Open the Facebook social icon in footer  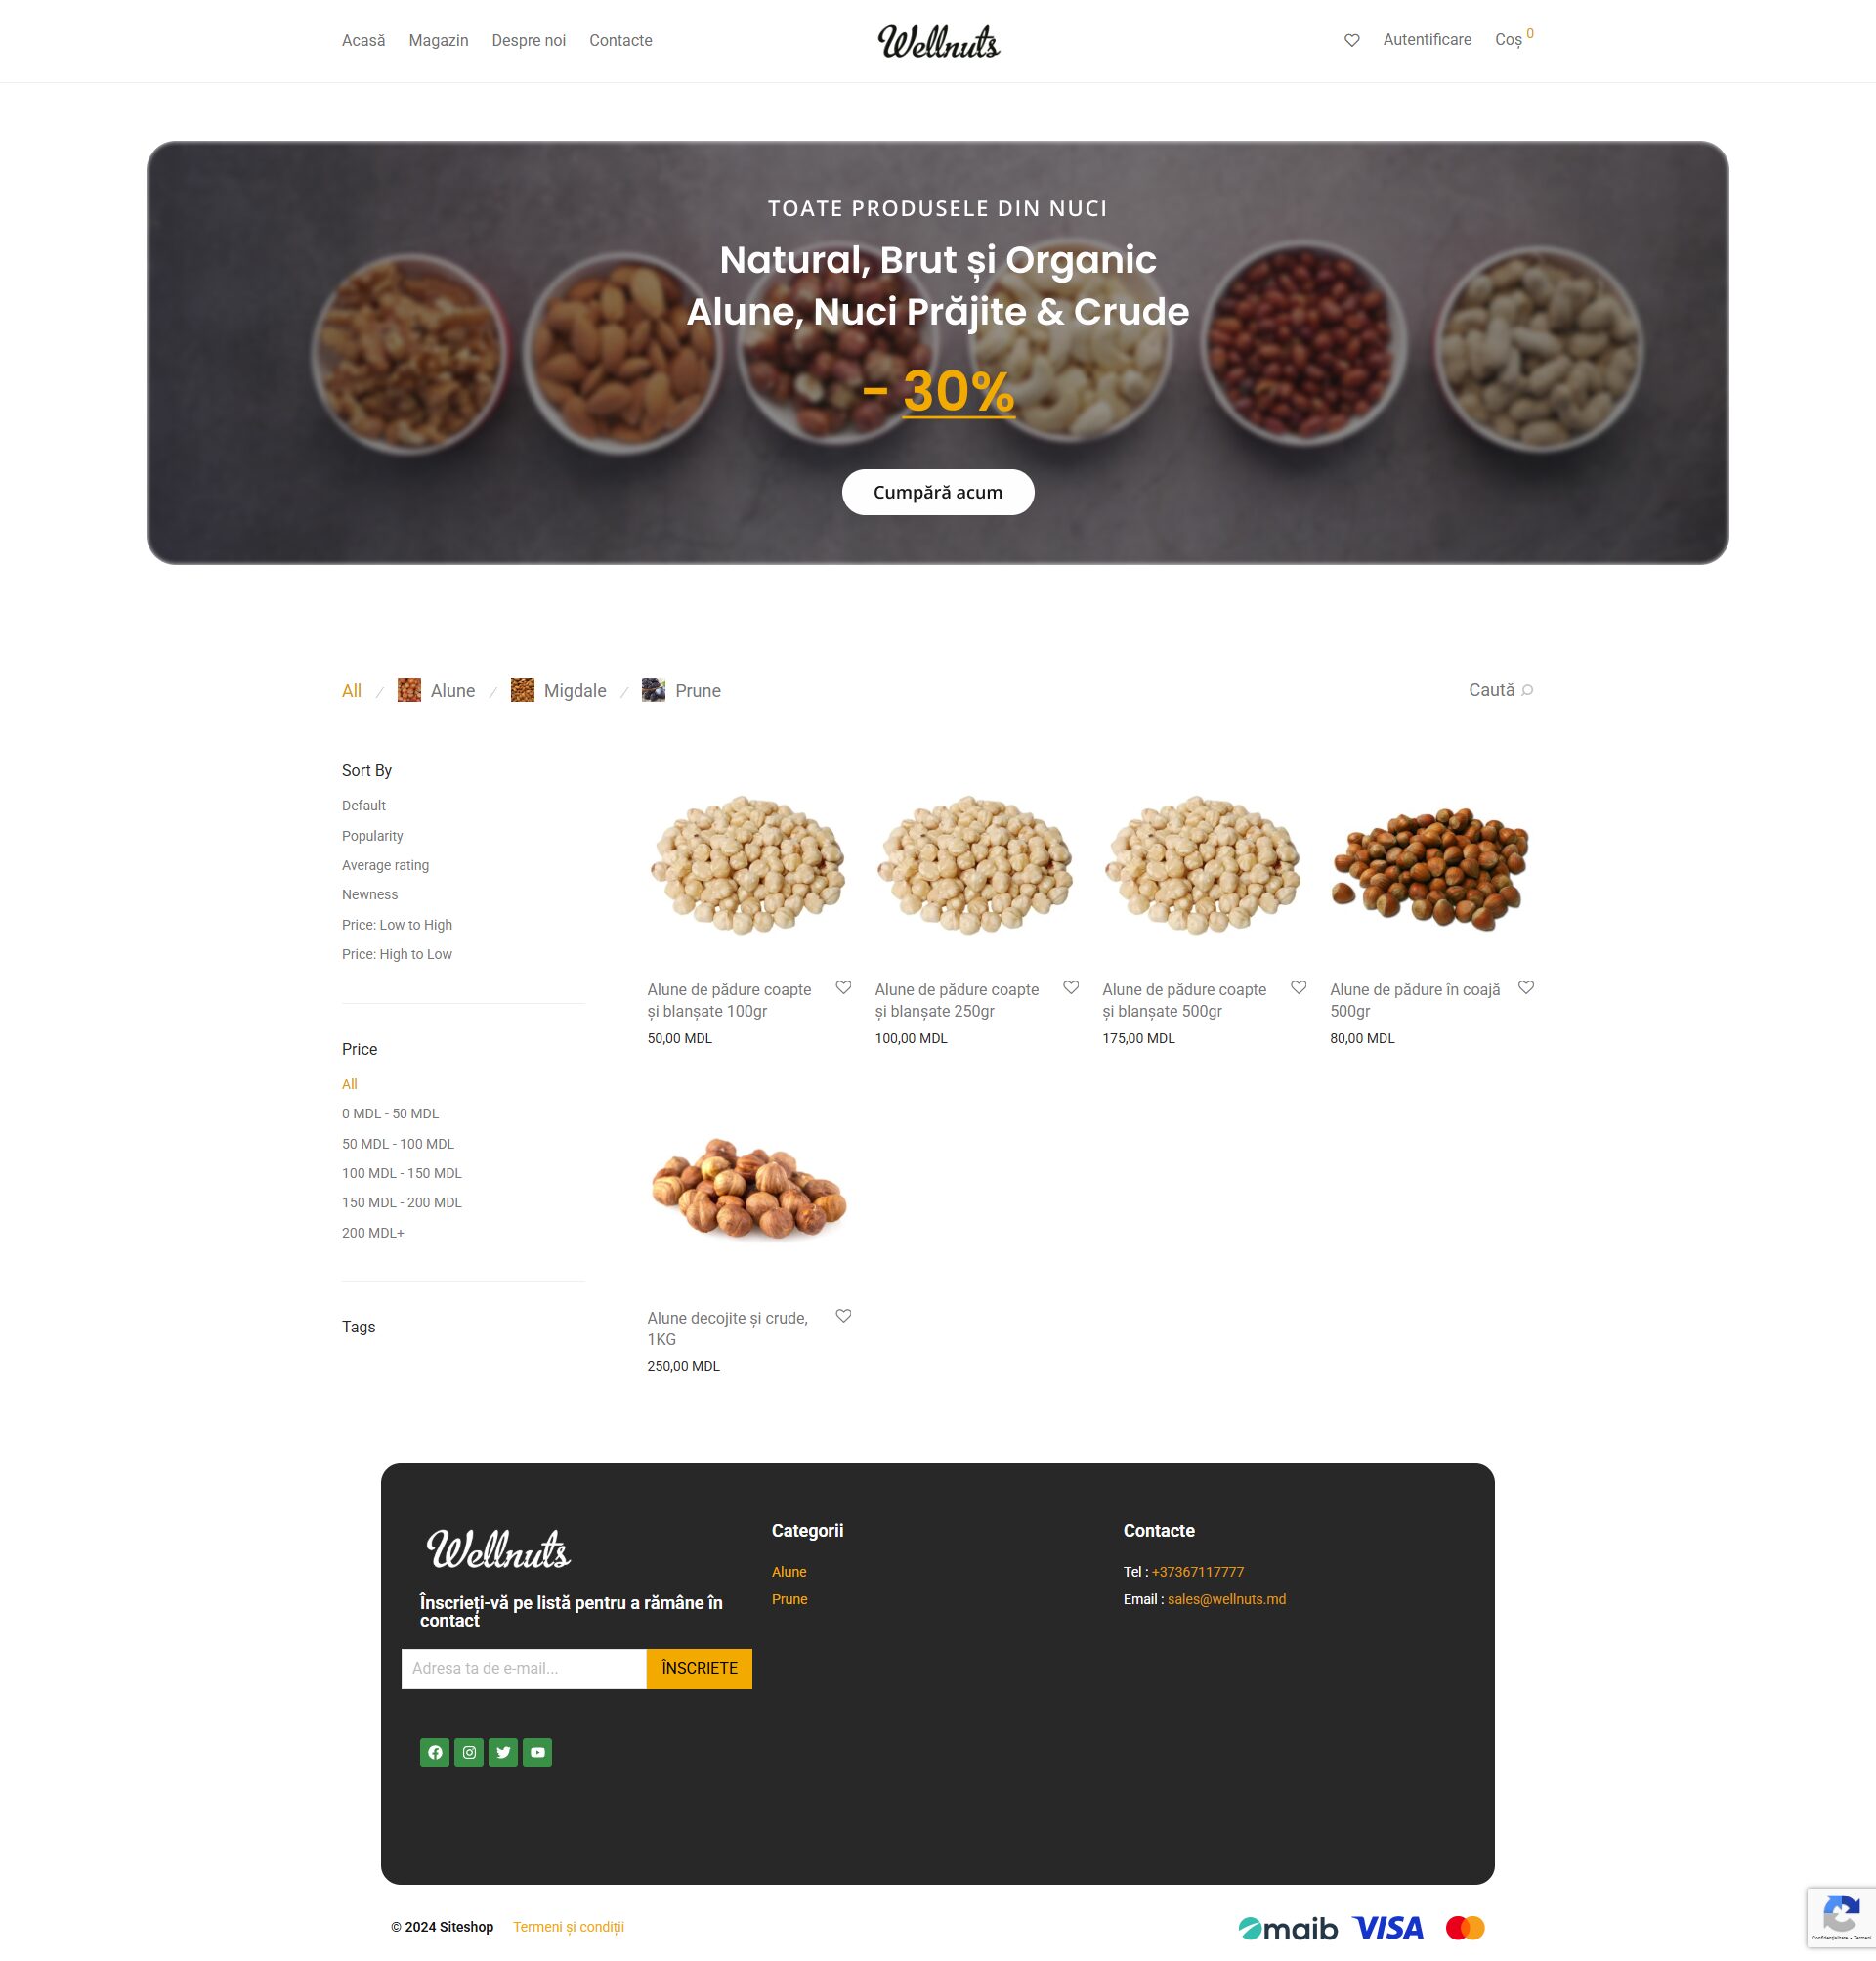point(434,1752)
